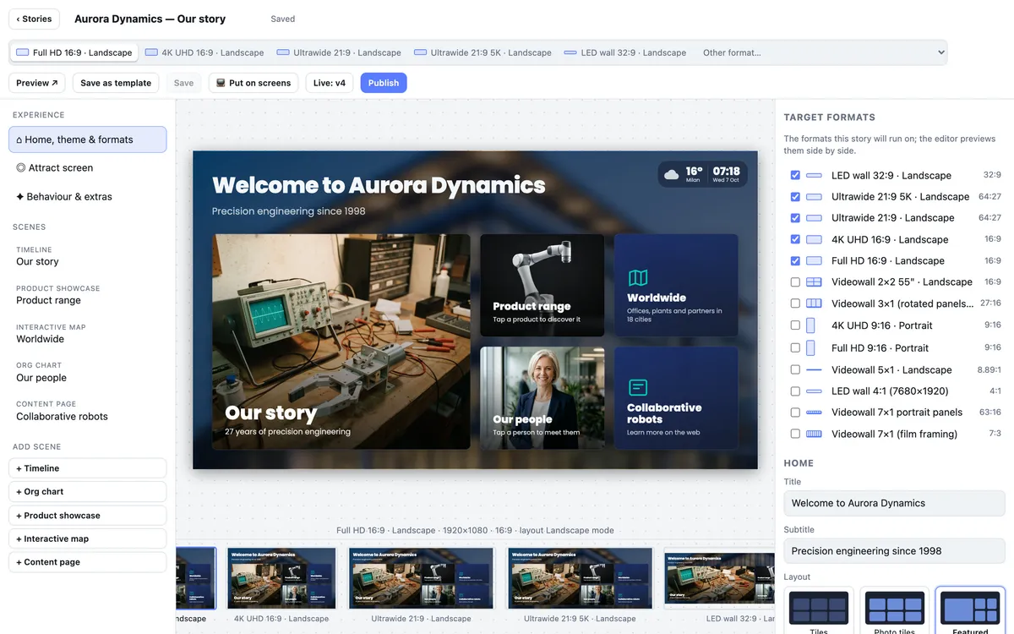Select the Worldwide interactive map scene
Viewport: 1014px width, 634px height.
(87, 334)
